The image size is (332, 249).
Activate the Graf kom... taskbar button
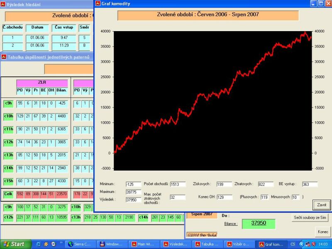point(271,244)
